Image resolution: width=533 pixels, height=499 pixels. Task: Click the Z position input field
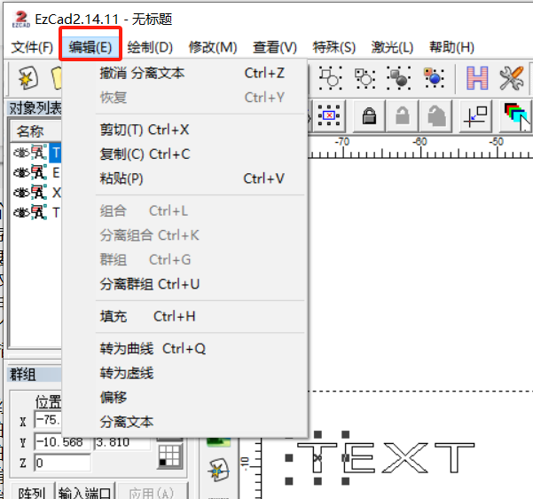point(62,463)
